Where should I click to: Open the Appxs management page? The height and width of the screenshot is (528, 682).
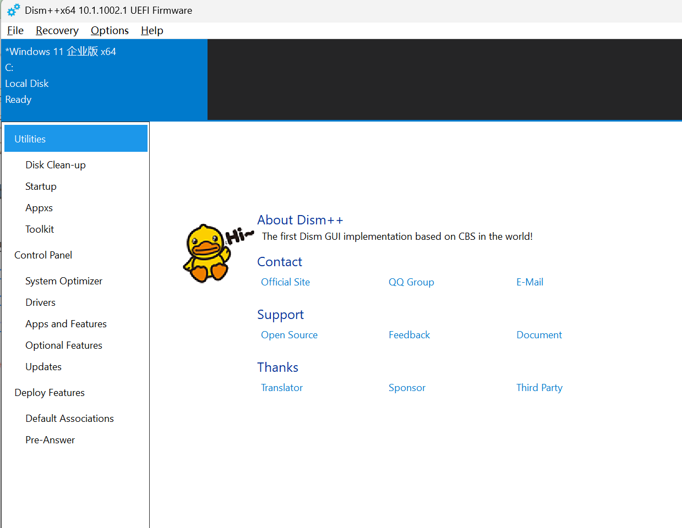click(x=39, y=207)
